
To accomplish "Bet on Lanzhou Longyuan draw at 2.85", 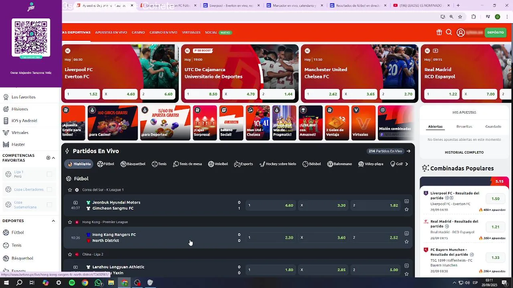I will pyautogui.click(x=323, y=270).
